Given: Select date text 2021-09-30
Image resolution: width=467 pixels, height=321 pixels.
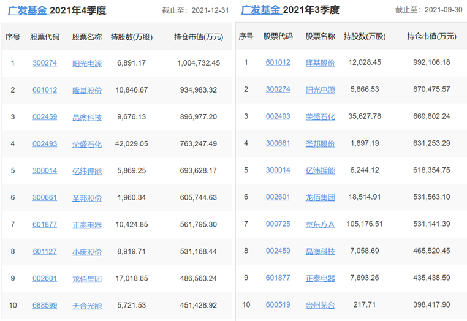Looking at the screenshot, I should coord(443,10).
